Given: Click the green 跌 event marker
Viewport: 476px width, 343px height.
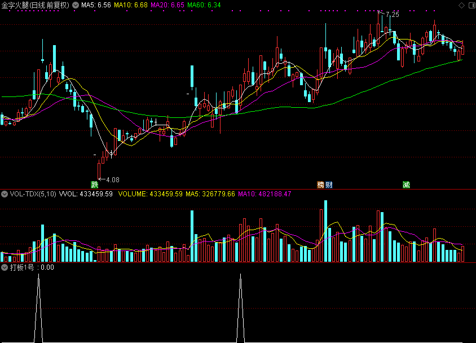Looking at the screenshot, I should (95, 184).
